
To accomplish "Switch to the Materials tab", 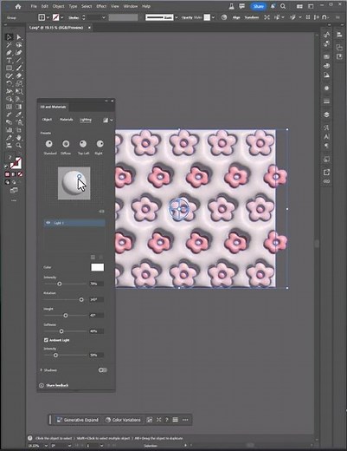I will pyautogui.click(x=66, y=120).
